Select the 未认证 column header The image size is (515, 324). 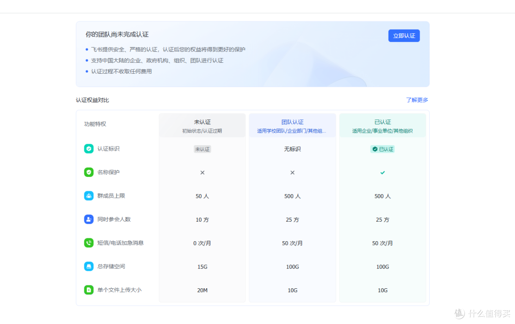(202, 126)
